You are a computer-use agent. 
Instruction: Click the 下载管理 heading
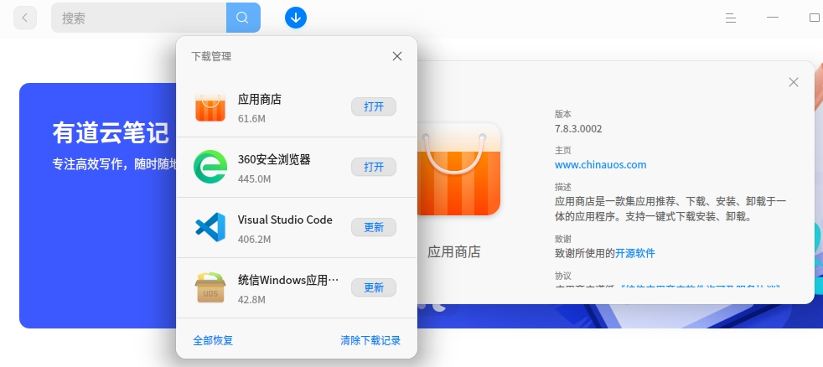211,56
